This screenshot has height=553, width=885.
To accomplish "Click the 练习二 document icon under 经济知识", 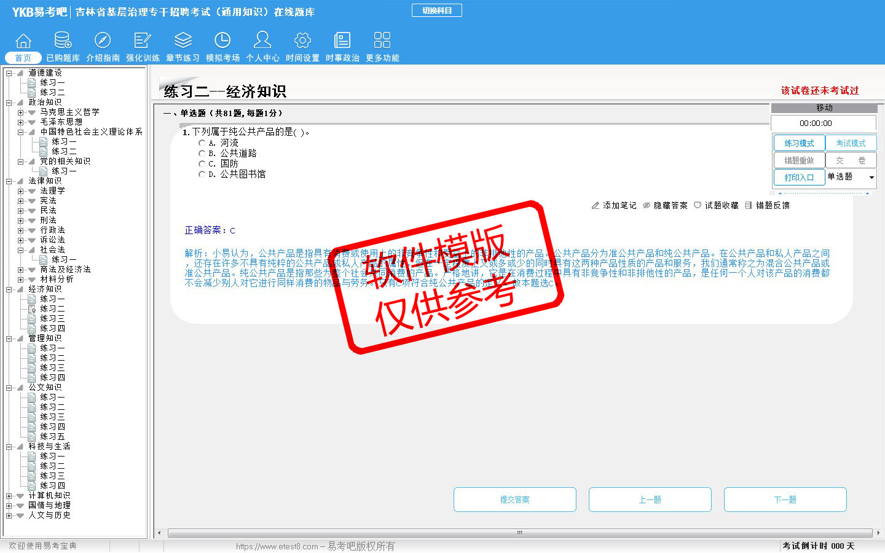I will [32, 308].
